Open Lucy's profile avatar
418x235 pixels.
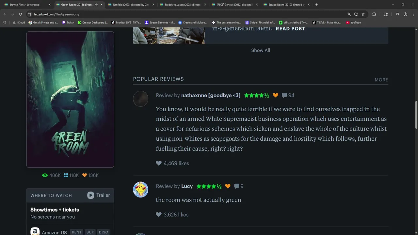[x=141, y=190]
